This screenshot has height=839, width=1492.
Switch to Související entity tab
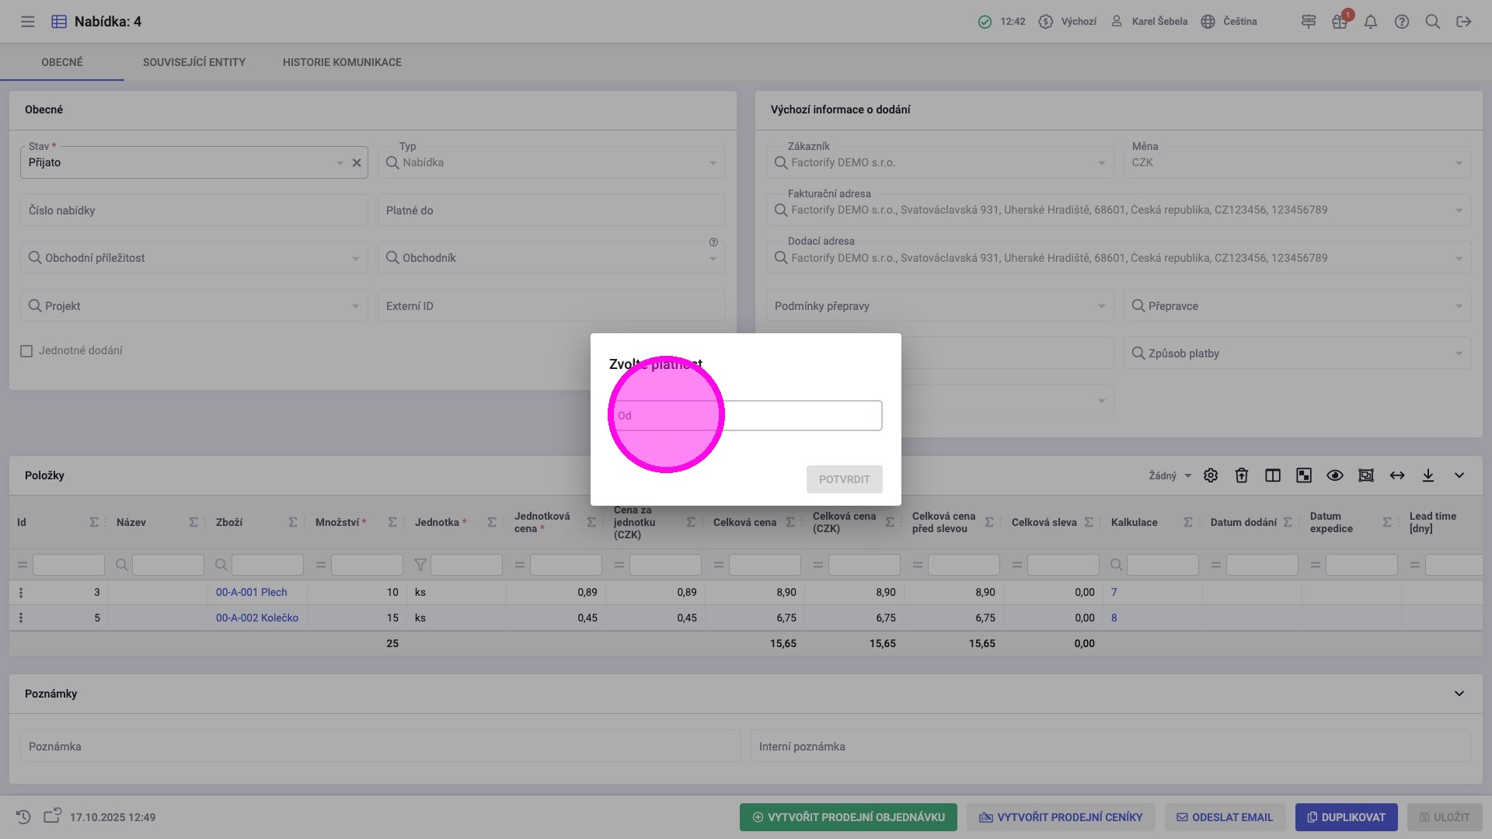click(194, 62)
